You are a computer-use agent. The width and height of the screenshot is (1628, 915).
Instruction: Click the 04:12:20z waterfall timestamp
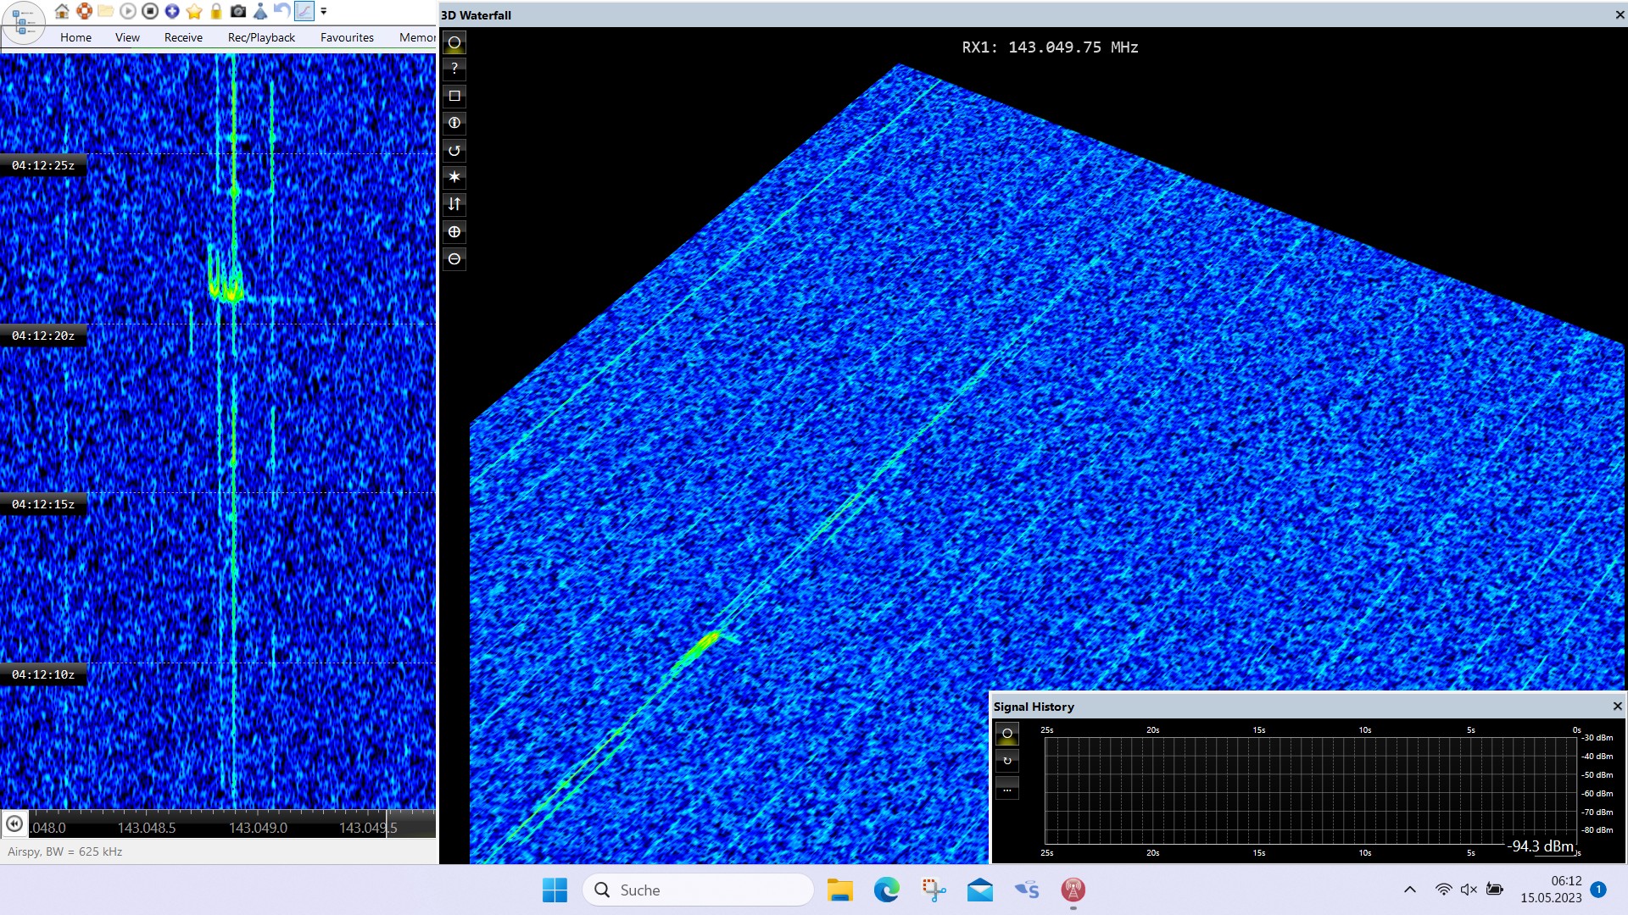[x=43, y=335]
